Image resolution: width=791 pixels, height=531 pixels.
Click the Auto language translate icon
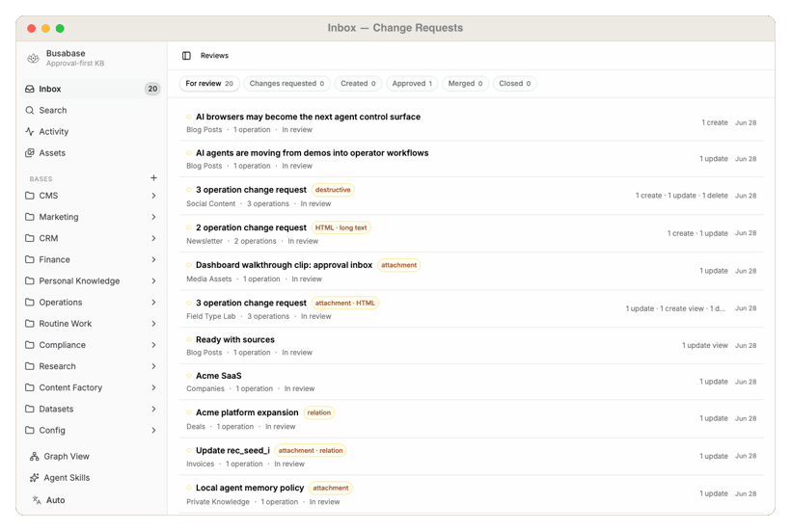point(37,500)
